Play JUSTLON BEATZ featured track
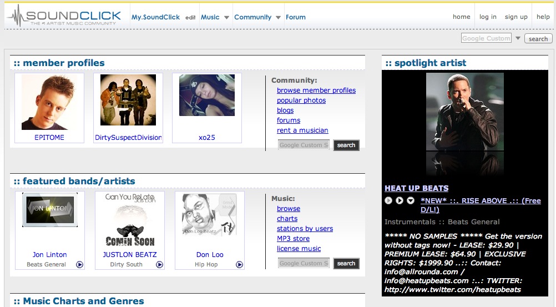Screen dimensions: 556x307 click(160, 264)
